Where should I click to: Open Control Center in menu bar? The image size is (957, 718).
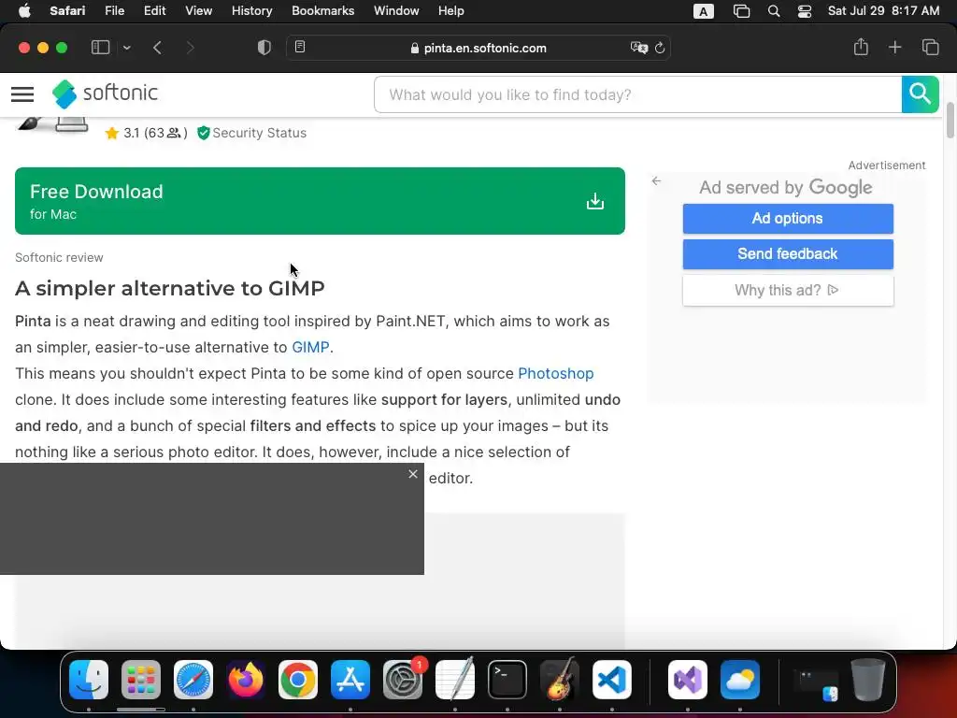[x=805, y=11]
